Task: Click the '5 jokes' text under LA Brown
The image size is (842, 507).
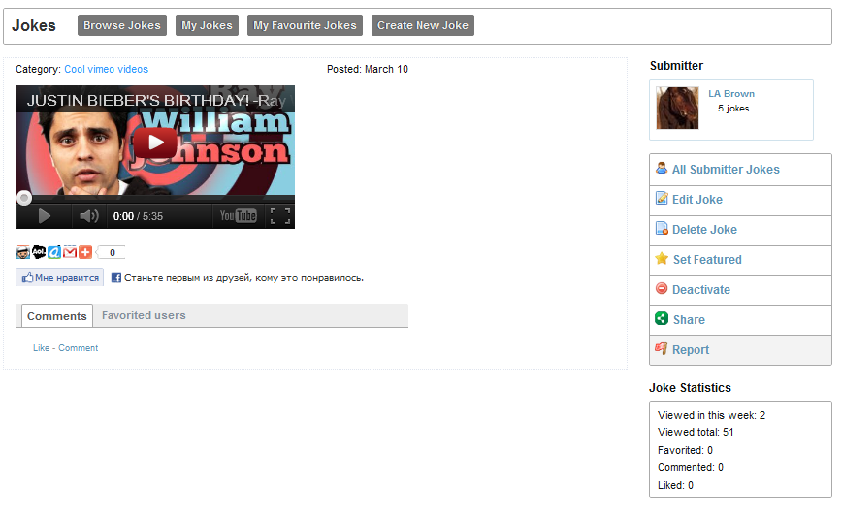Action: click(x=733, y=109)
